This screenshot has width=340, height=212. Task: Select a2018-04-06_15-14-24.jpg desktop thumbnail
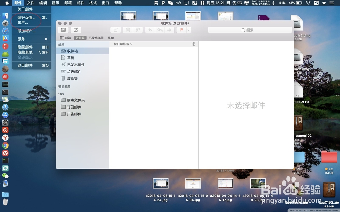(x=160, y=184)
